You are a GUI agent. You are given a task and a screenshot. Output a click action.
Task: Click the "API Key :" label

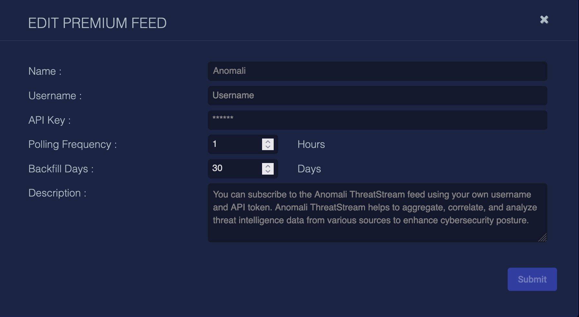[49, 120]
